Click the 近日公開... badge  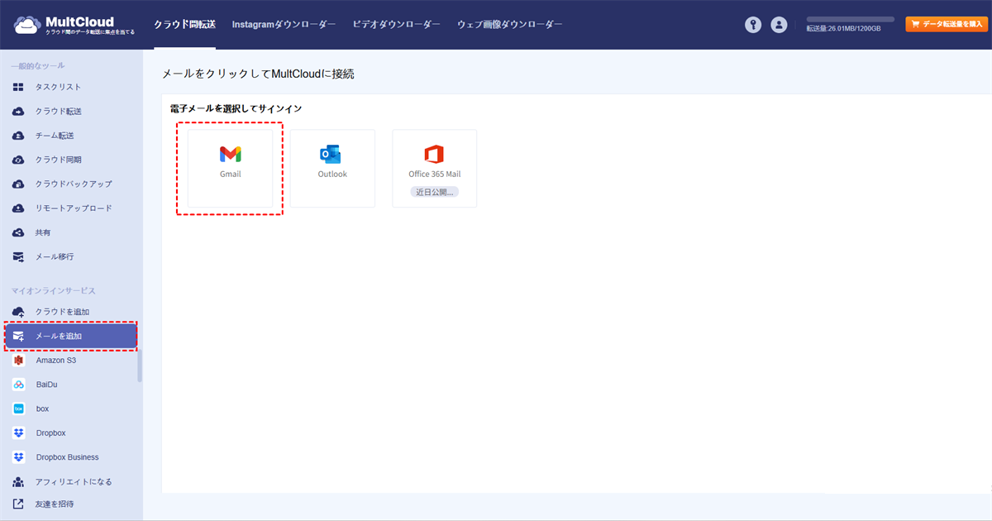[435, 192]
